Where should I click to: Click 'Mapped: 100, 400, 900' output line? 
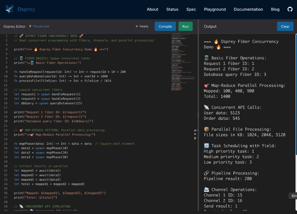click(x=229, y=91)
